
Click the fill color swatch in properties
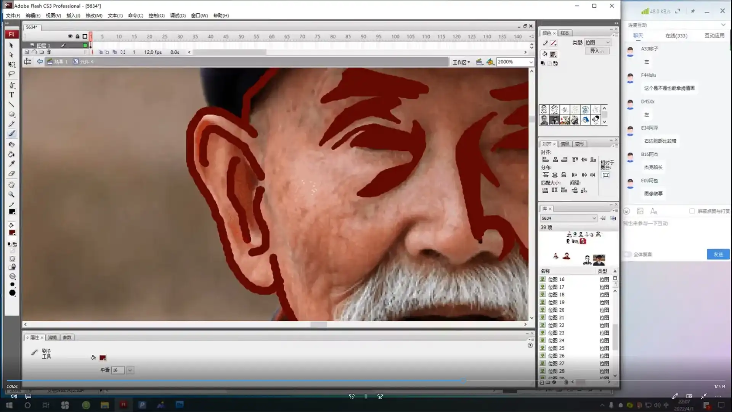(103, 358)
